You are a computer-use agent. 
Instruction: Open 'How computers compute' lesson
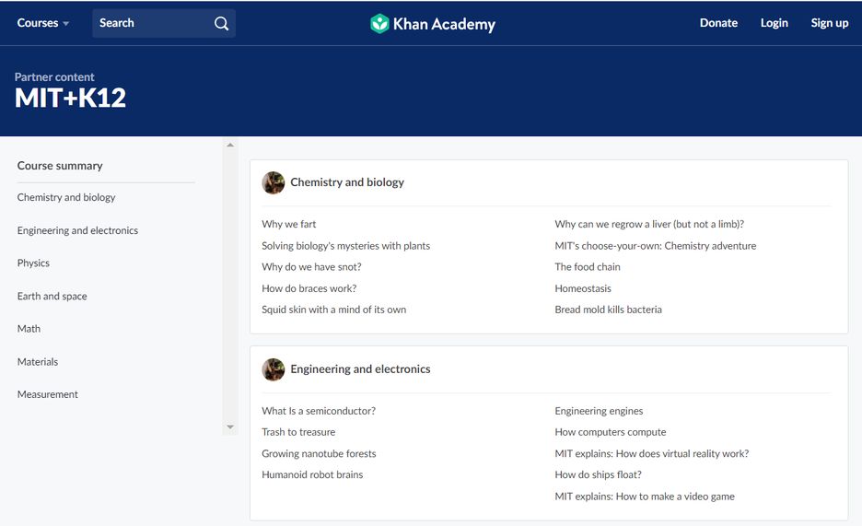coord(611,432)
